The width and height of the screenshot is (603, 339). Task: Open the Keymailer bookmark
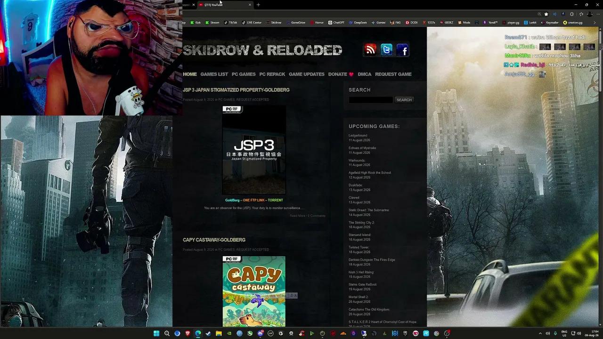[549, 23]
